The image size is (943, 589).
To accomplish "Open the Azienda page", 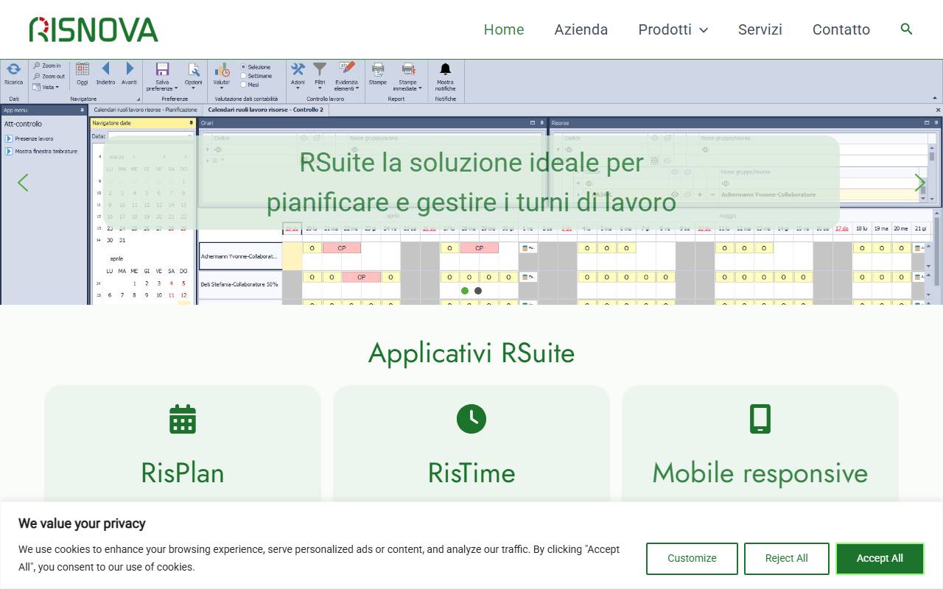I will (581, 29).
